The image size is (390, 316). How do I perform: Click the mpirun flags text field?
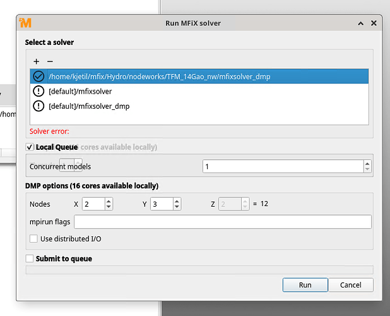pyautogui.click(x=222, y=222)
